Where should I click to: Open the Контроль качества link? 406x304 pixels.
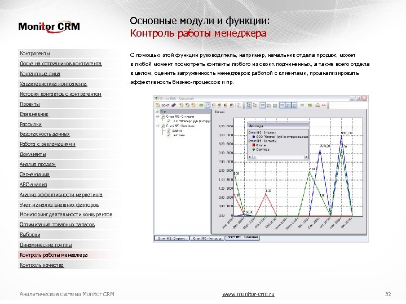point(42,265)
